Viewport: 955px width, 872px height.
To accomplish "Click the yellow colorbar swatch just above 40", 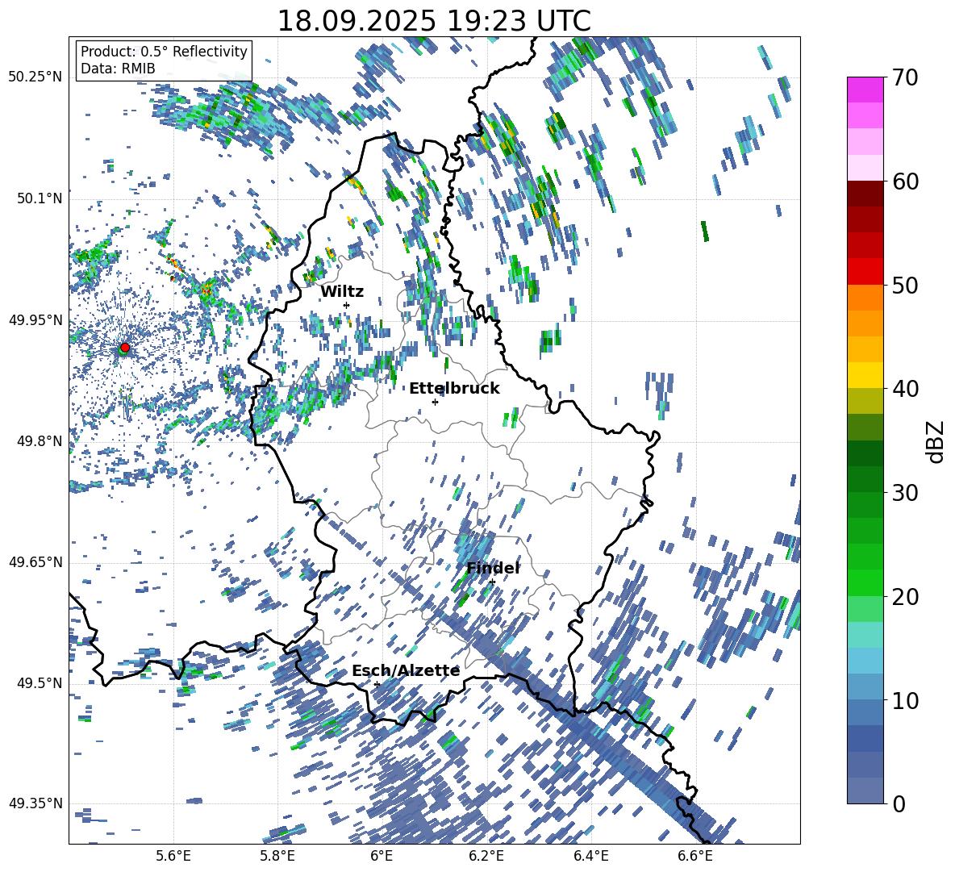I will click(x=865, y=374).
